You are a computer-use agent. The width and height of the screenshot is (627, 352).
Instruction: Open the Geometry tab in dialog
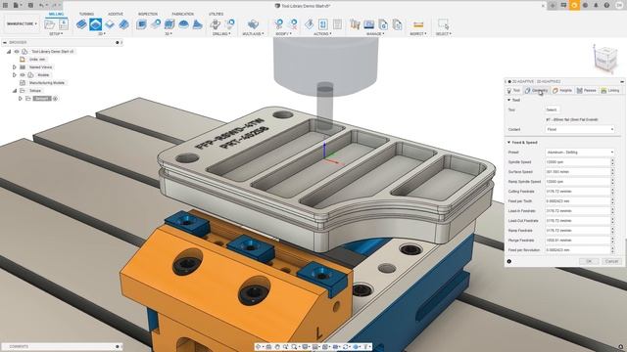pyautogui.click(x=537, y=91)
